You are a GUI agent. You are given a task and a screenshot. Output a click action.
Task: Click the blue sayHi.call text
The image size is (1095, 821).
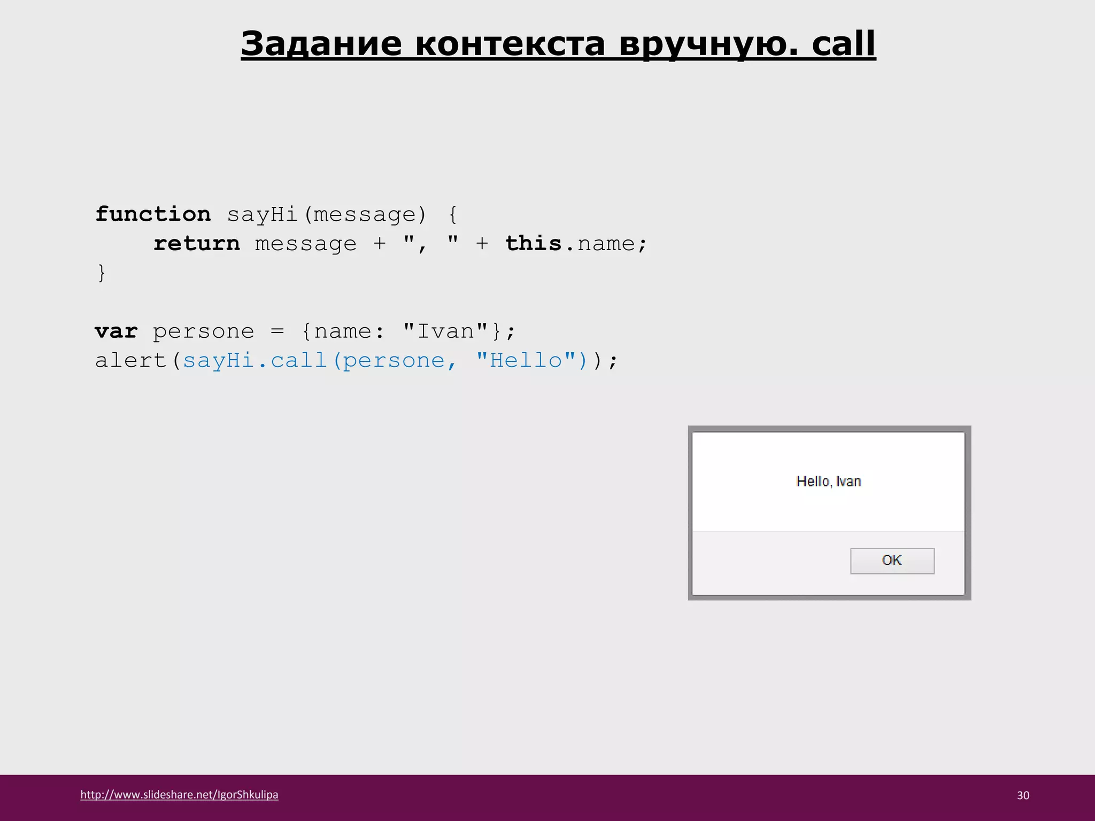(255, 361)
